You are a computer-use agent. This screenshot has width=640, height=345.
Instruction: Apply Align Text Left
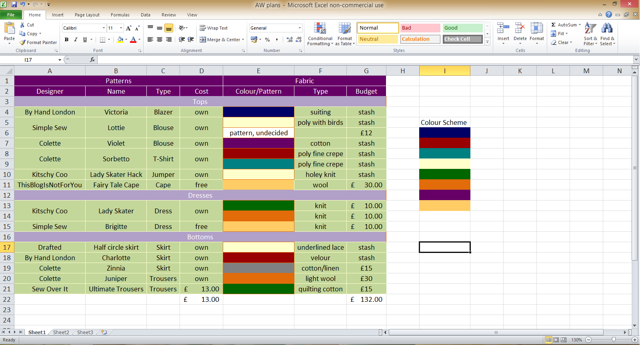coord(150,40)
